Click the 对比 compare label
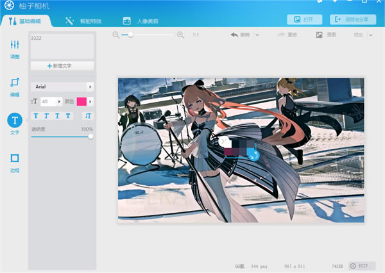 point(358,35)
